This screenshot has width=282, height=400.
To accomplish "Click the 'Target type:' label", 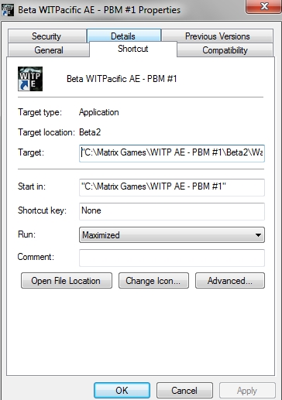I will point(40,112).
